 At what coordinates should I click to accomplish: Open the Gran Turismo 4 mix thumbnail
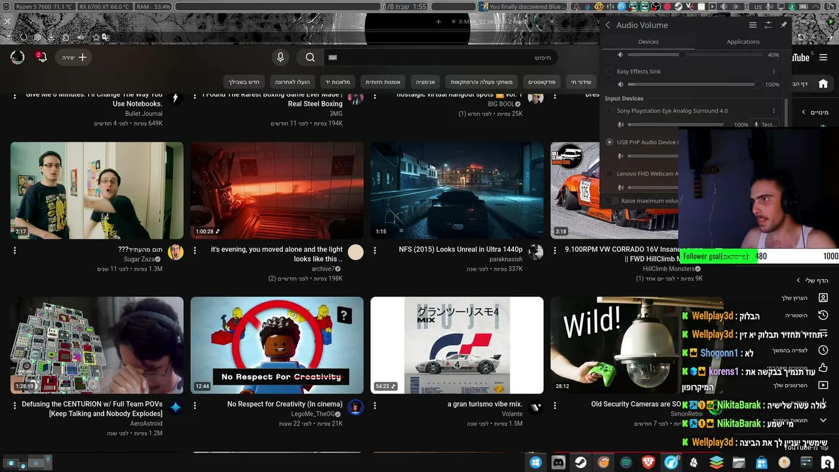point(457,345)
